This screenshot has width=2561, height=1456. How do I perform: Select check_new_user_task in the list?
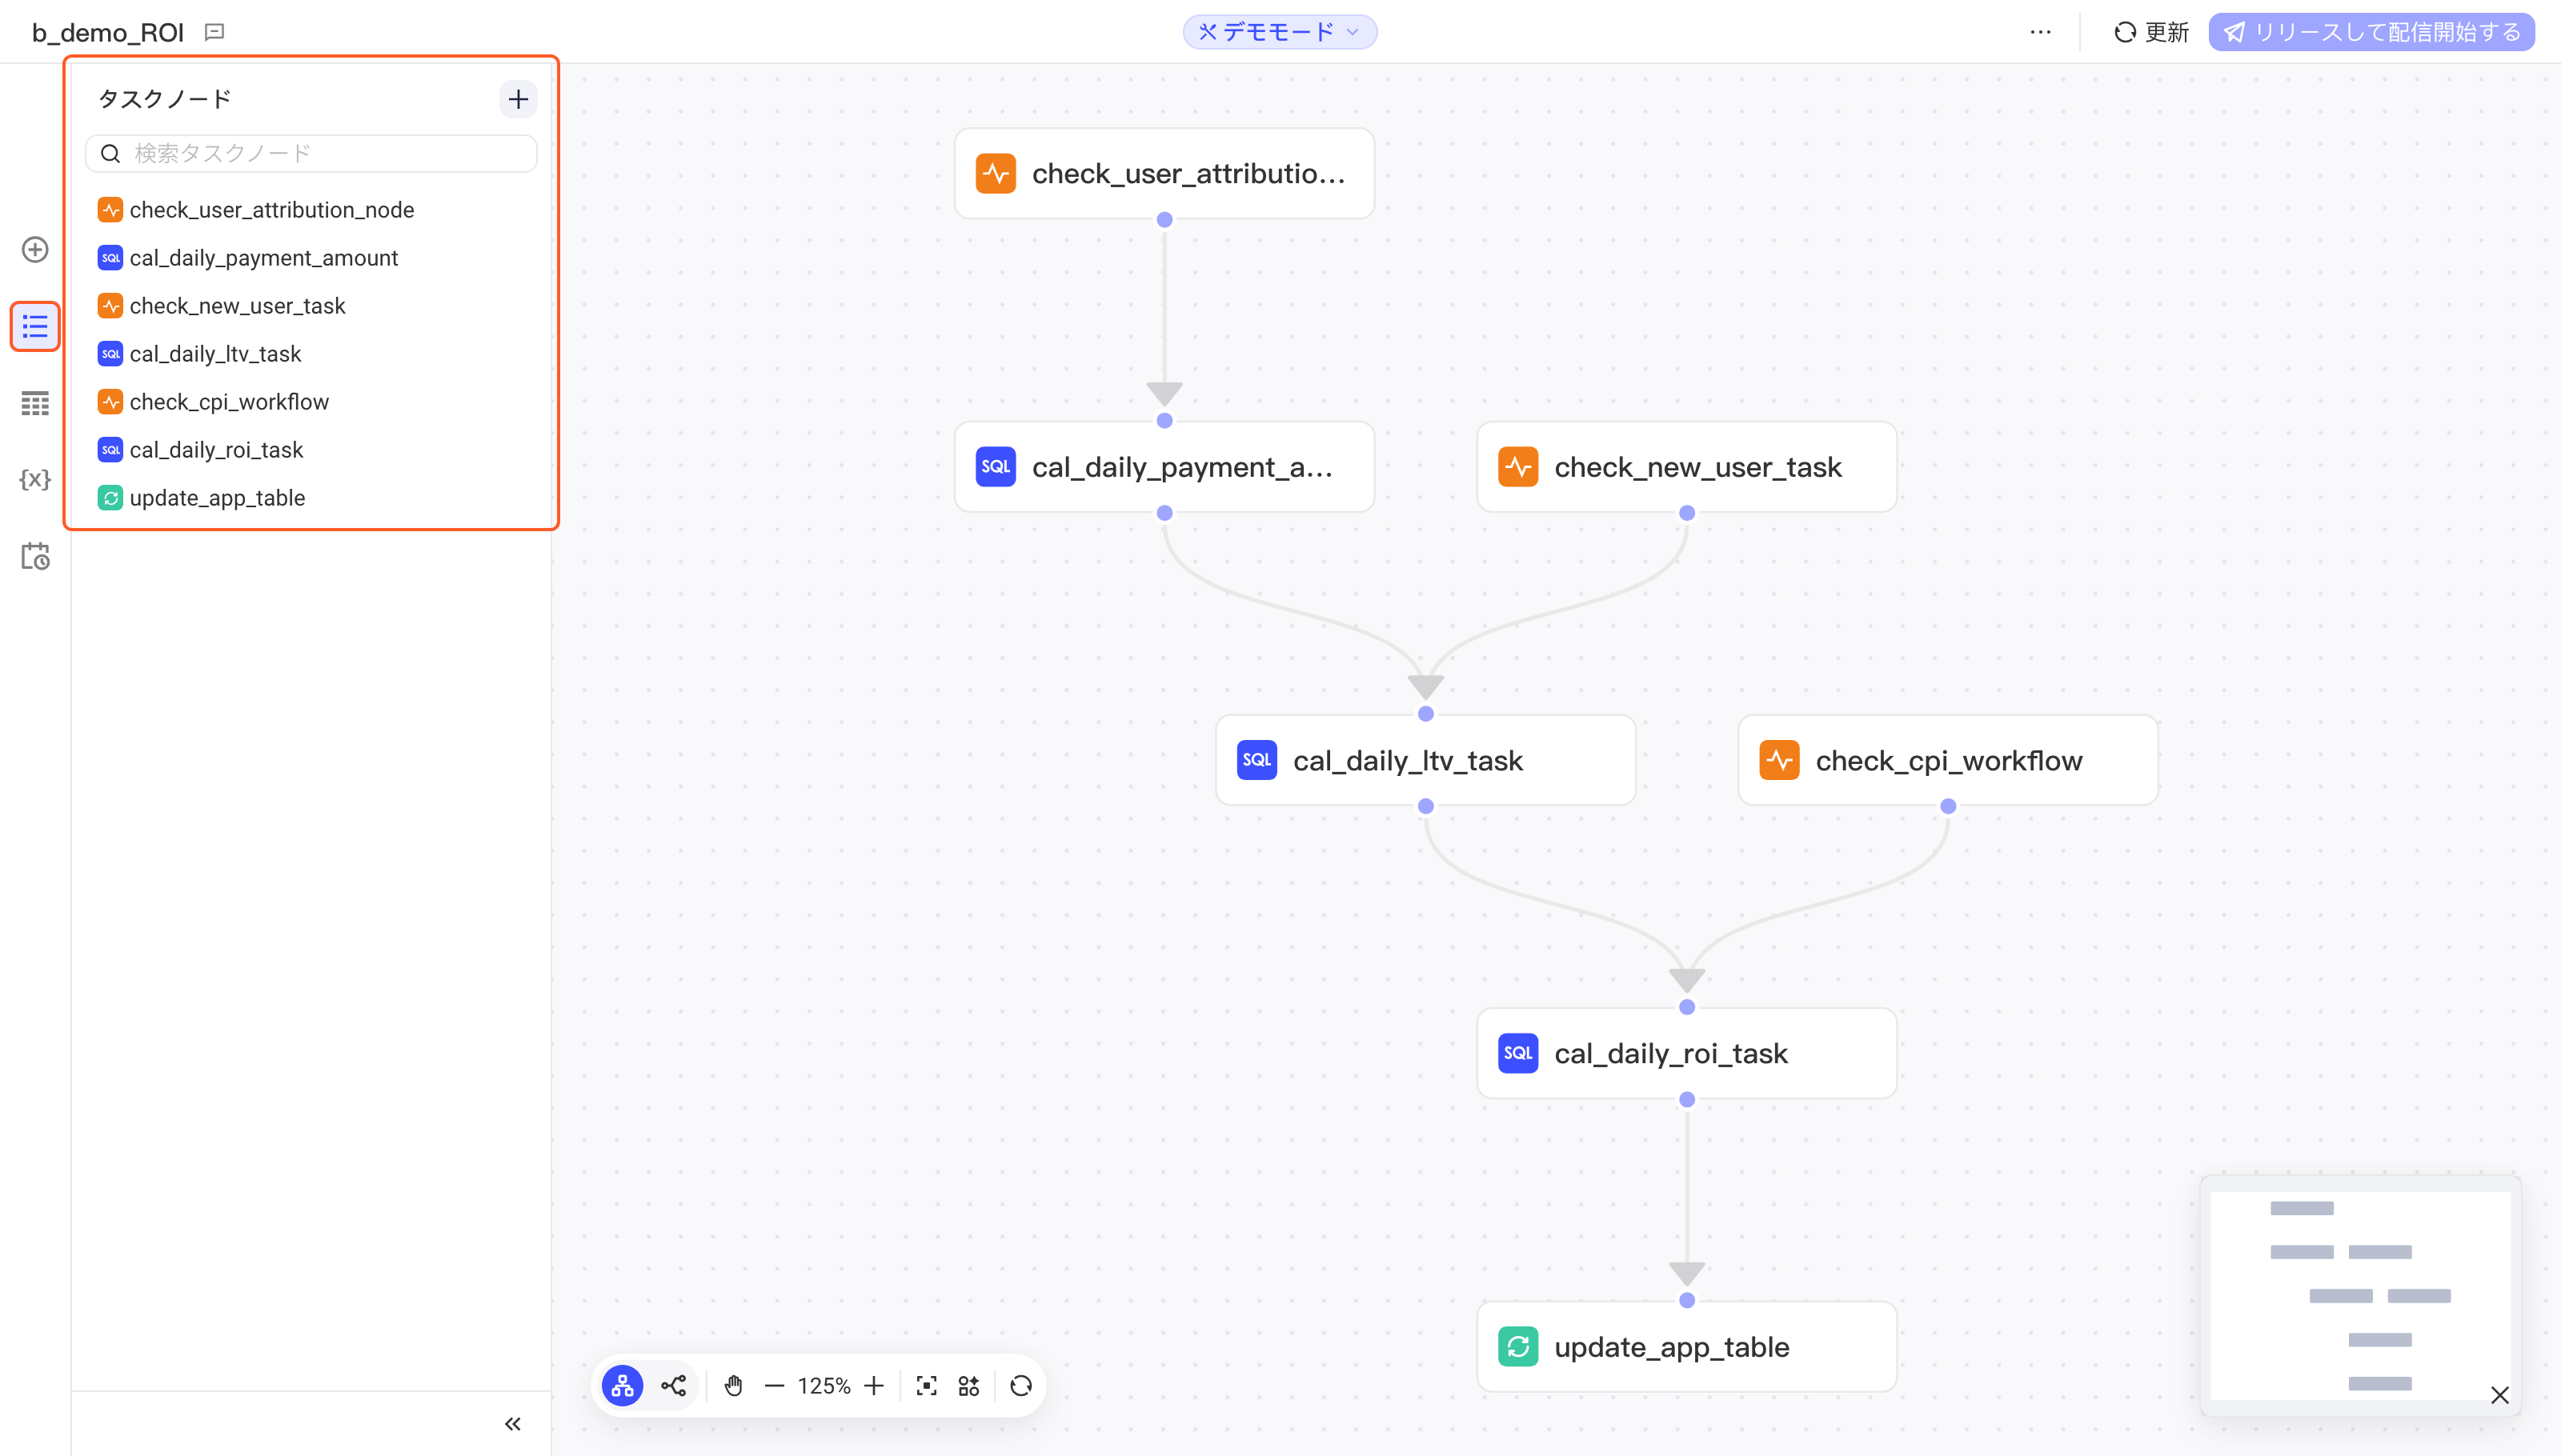pos(312,306)
